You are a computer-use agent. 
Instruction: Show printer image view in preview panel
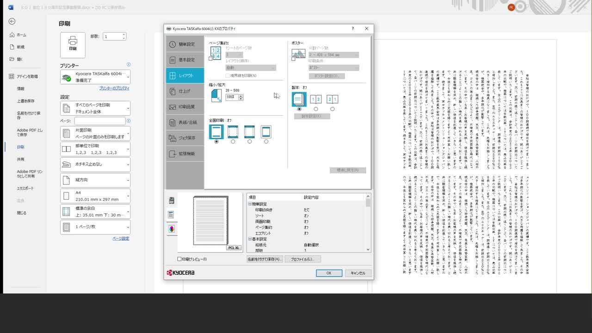click(x=172, y=201)
